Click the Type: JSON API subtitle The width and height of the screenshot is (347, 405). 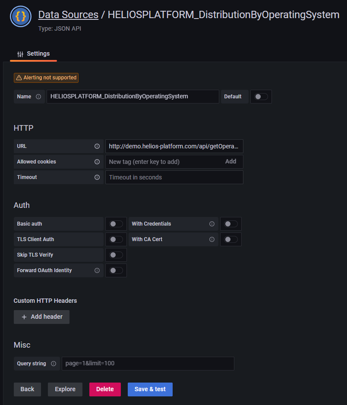[60, 28]
